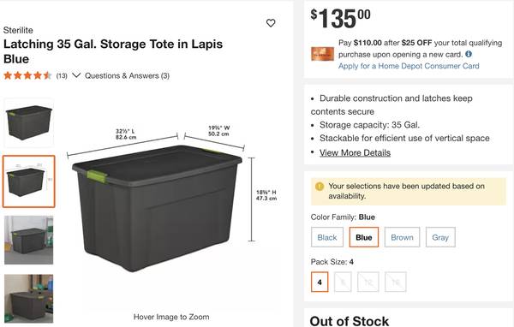View the fourth thumbnail of tote in garage
This screenshot has height=327, width=514.
tap(29, 299)
